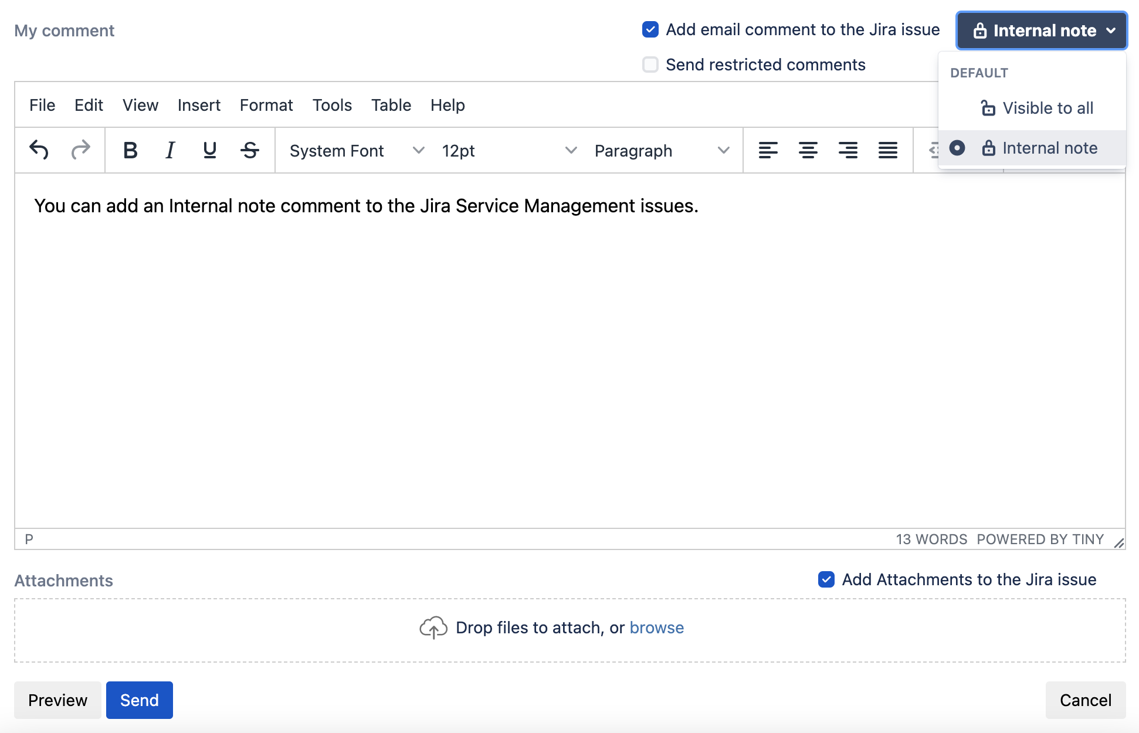Image resolution: width=1139 pixels, height=733 pixels.
Task: Click the Redo arrow icon
Action: (80, 150)
